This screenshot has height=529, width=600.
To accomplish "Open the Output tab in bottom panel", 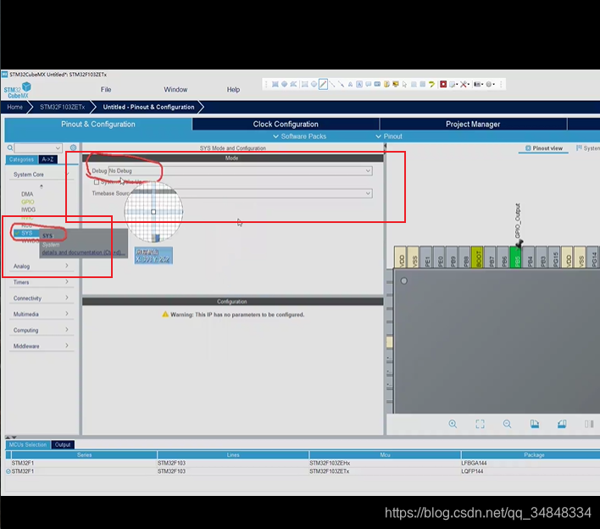I will 63,445.
